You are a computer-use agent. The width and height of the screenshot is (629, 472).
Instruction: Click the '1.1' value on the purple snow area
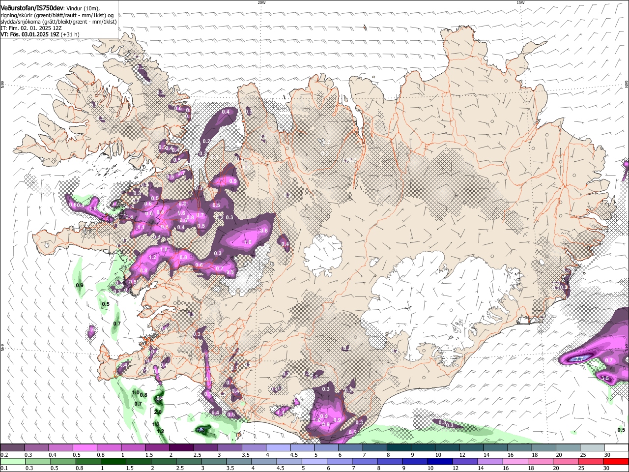141,228
